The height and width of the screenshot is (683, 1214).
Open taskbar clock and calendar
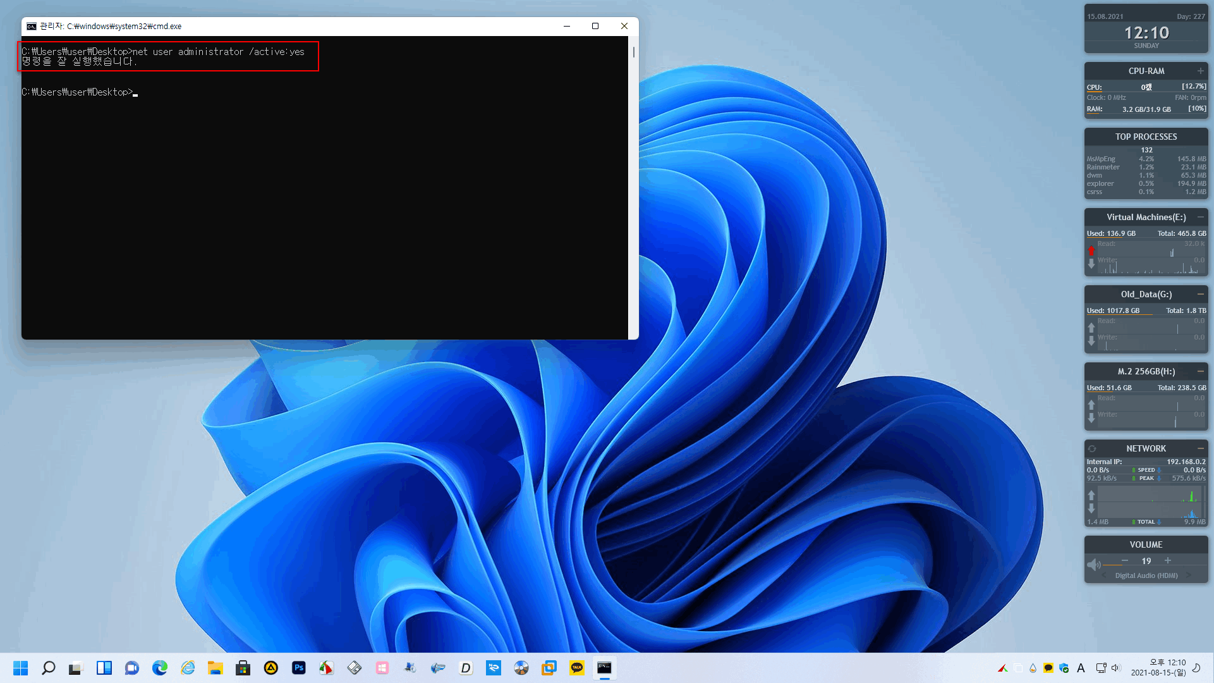click(1158, 668)
